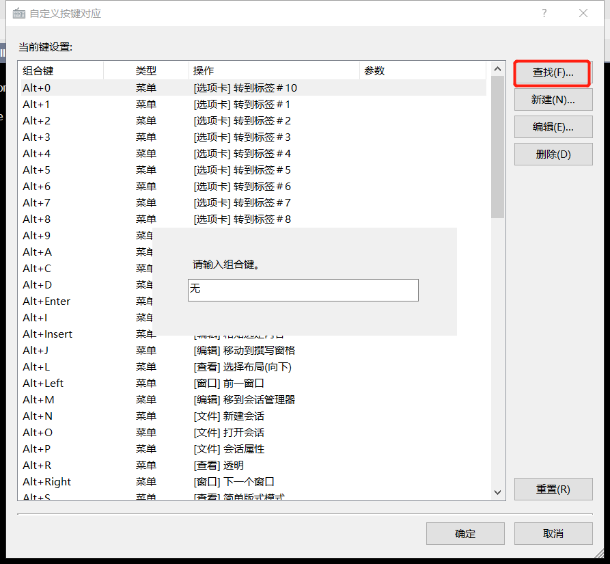Click the keyboard icon in the title bar
The width and height of the screenshot is (610, 564).
pyautogui.click(x=18, y=13)
